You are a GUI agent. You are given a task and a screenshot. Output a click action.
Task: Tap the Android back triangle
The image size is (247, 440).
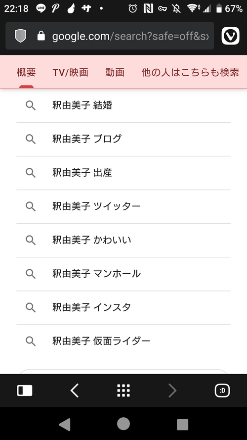coord(64,424)
